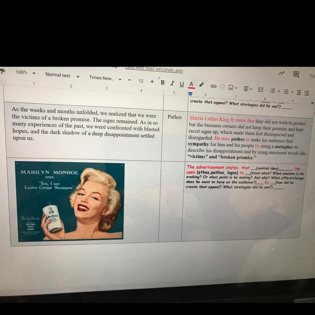The width and height of the screenshot is (315, 315).
Task: Click the ruler number 3 mark
Action: 107,88
